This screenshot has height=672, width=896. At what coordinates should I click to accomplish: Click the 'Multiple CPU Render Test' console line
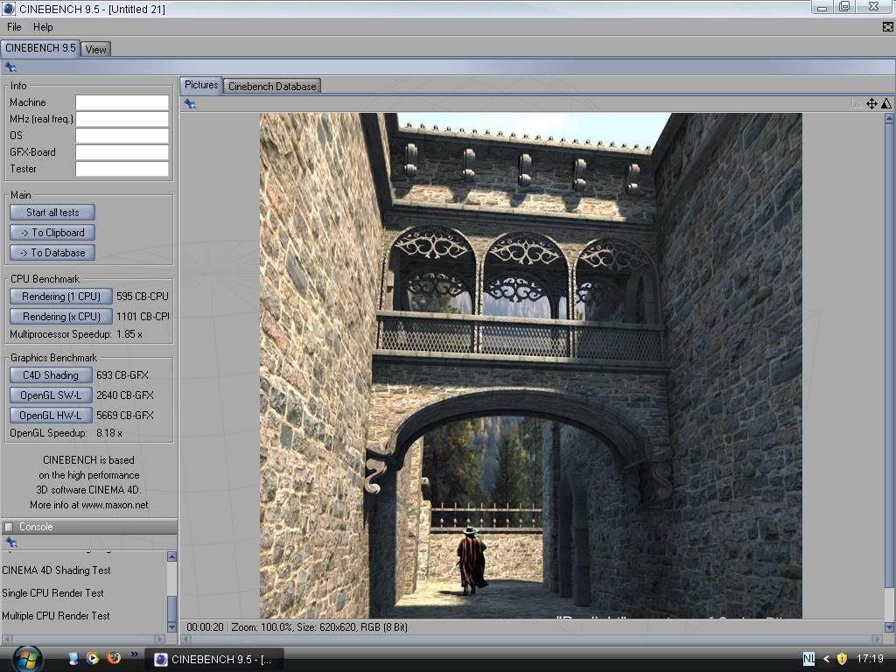pos(56,616)
